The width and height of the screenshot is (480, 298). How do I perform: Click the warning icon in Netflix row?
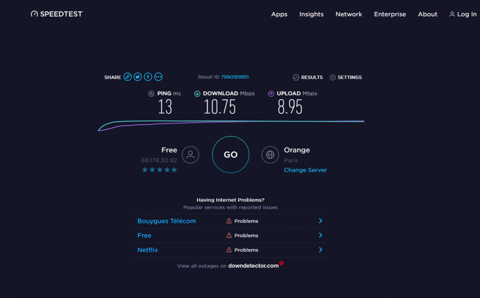[229, 250]
